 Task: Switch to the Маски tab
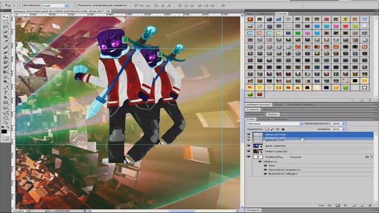pos(272,114)
